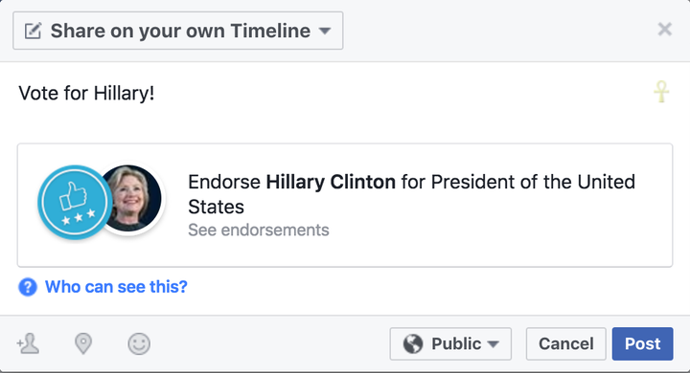Viewport: 690px width, 373px height.
Task: Open the Who can see this? link
Action: click(116, 287)
